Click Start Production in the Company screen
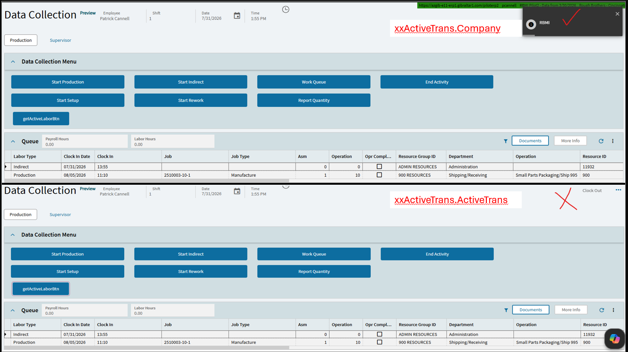628x352 pixels. click(x=68, y=82)
